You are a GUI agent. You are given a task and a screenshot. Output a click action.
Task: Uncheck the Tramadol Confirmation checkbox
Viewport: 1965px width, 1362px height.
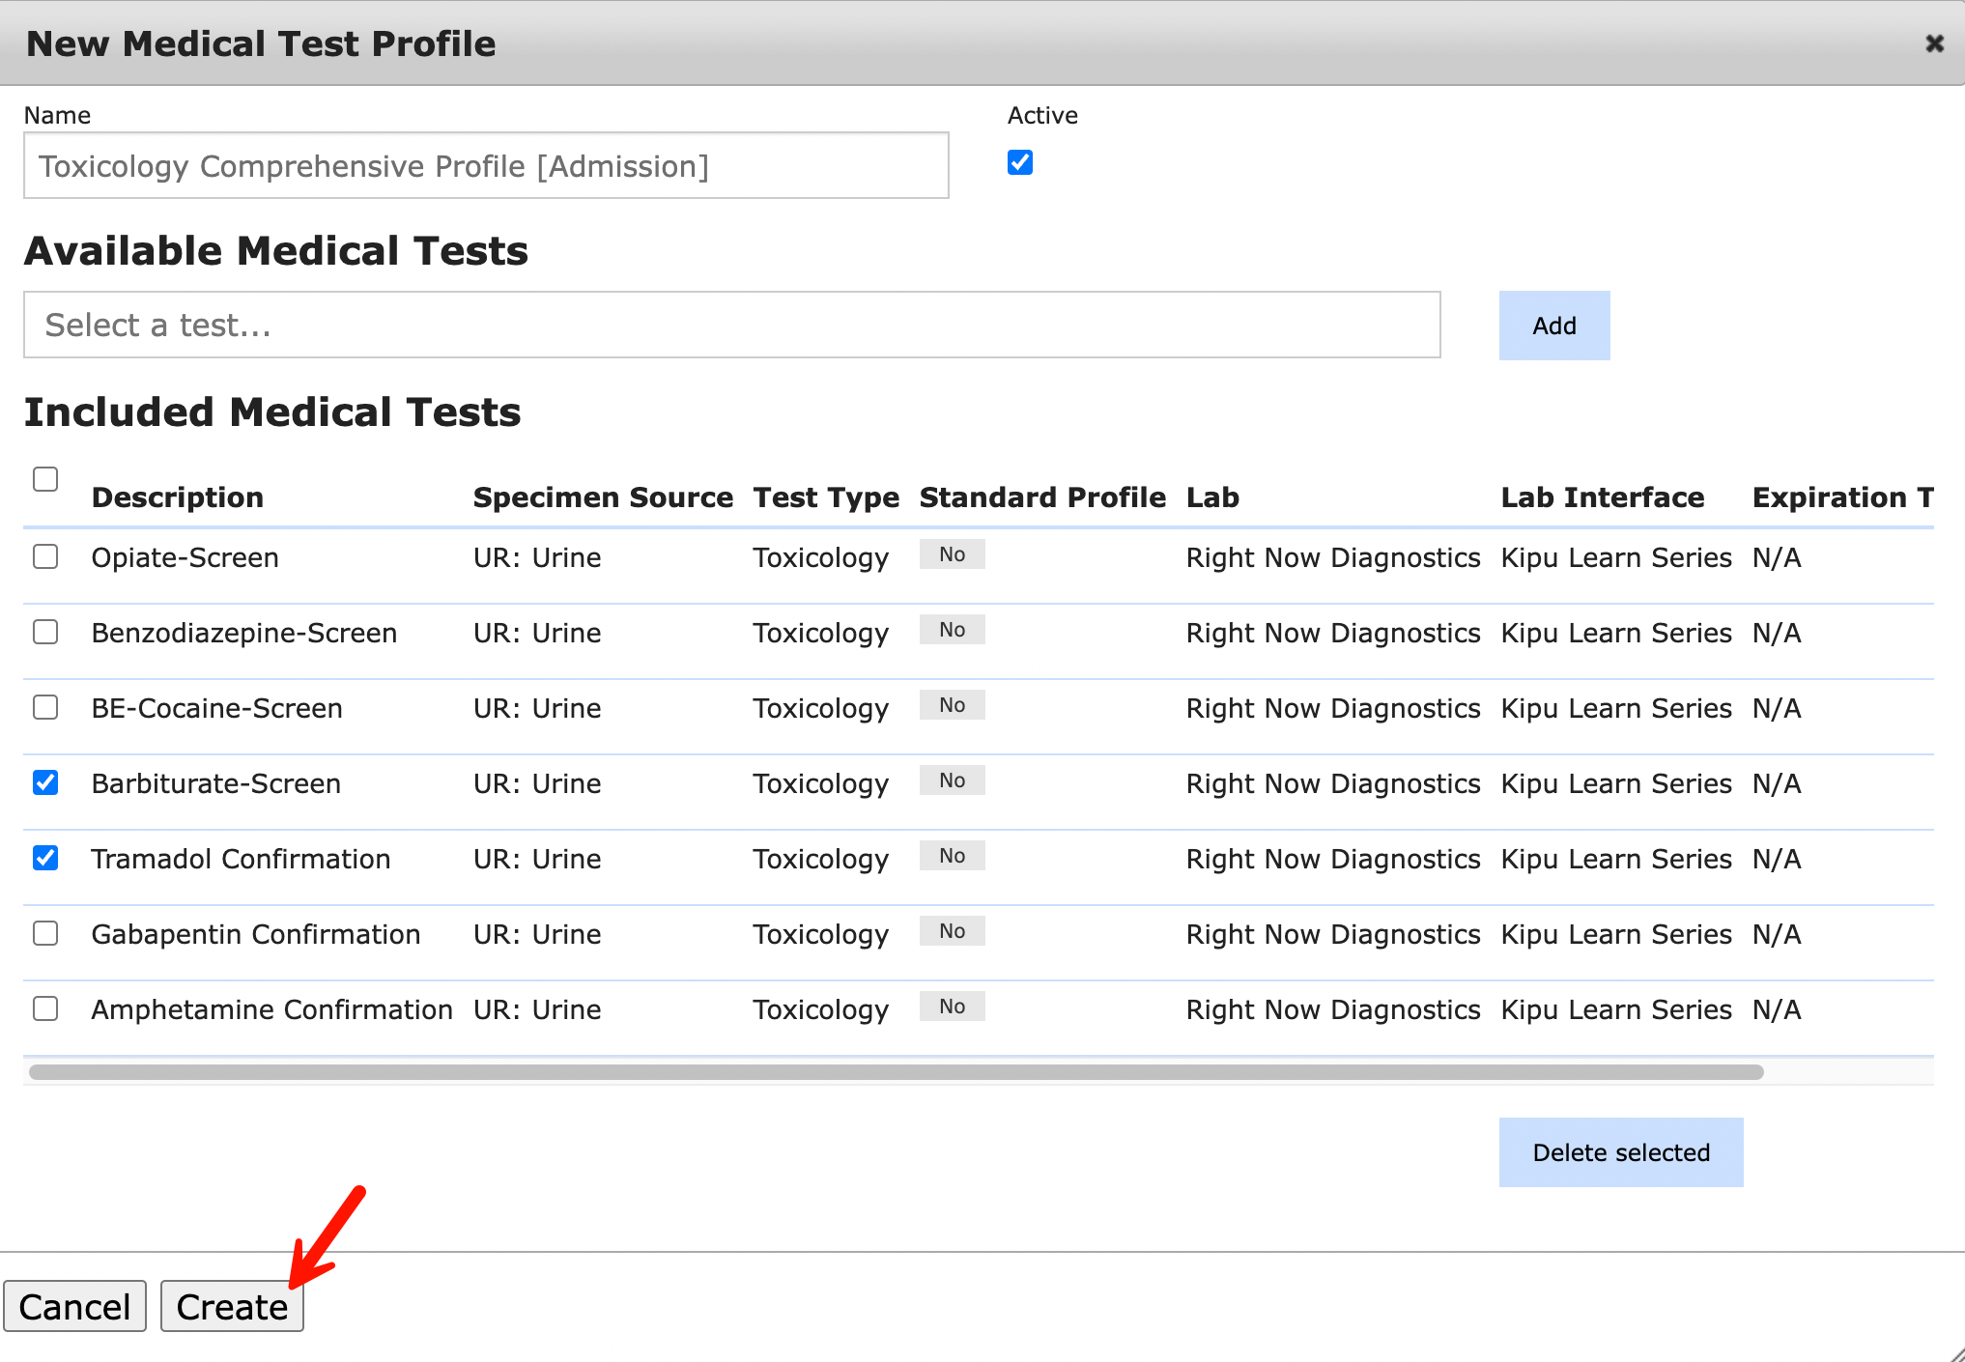click(45, 859)
